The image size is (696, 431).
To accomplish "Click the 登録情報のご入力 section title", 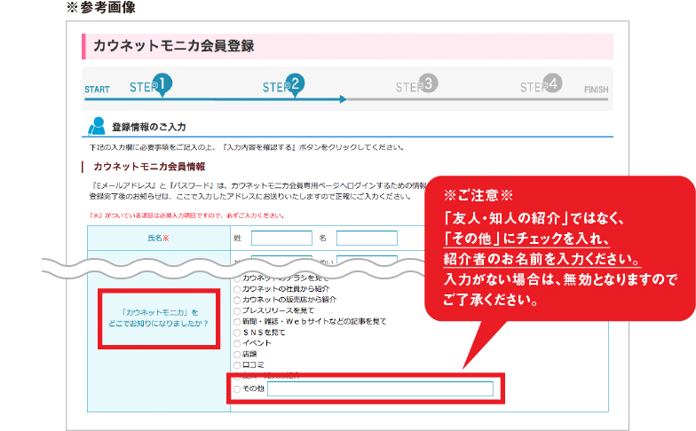I will click(149, 127).
